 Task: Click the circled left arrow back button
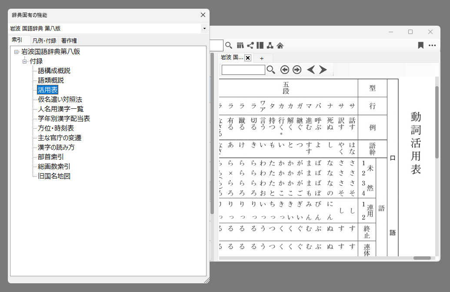tap(285, 70)
